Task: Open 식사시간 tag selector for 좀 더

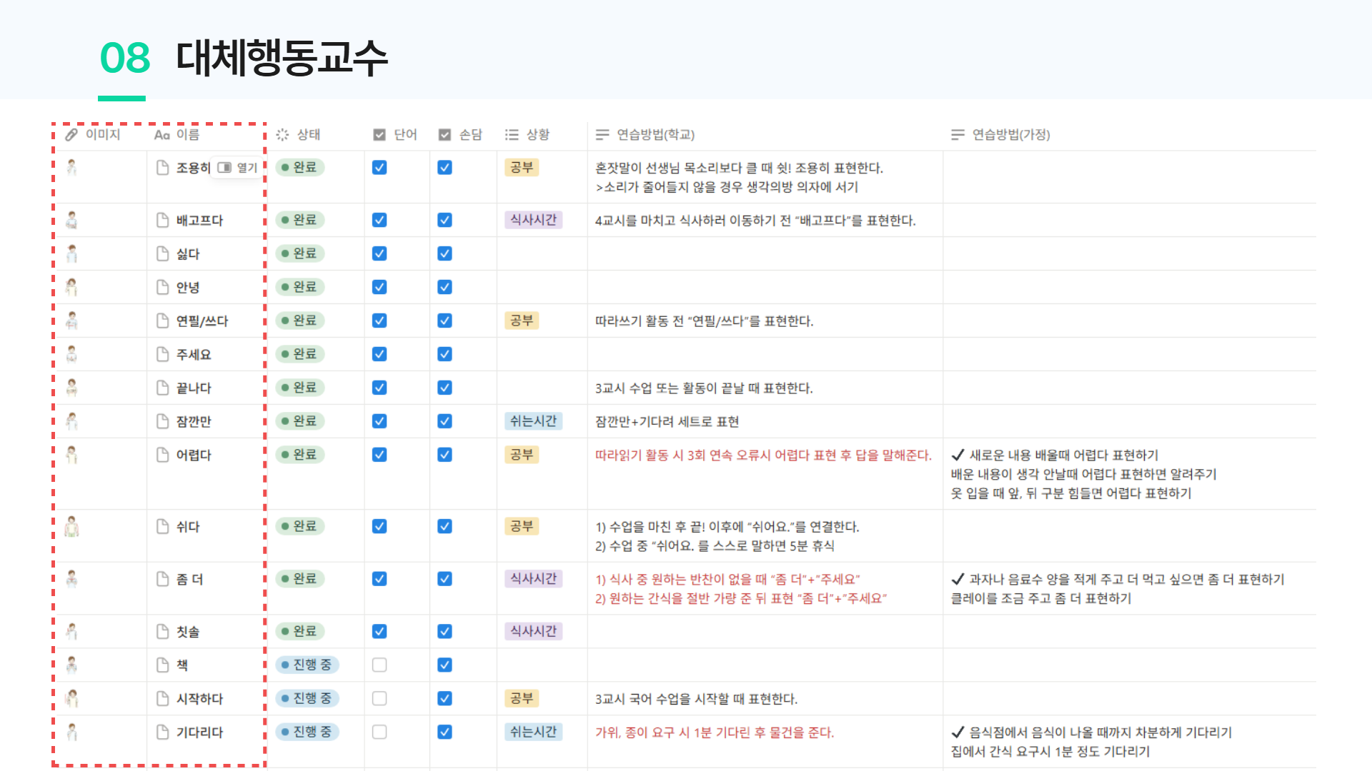Action: click(533, 578)
